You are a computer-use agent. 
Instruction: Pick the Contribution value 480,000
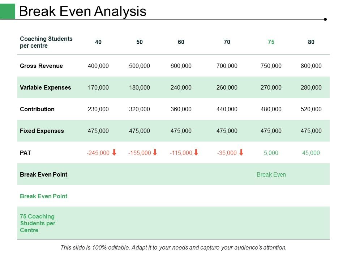[271, 109]
